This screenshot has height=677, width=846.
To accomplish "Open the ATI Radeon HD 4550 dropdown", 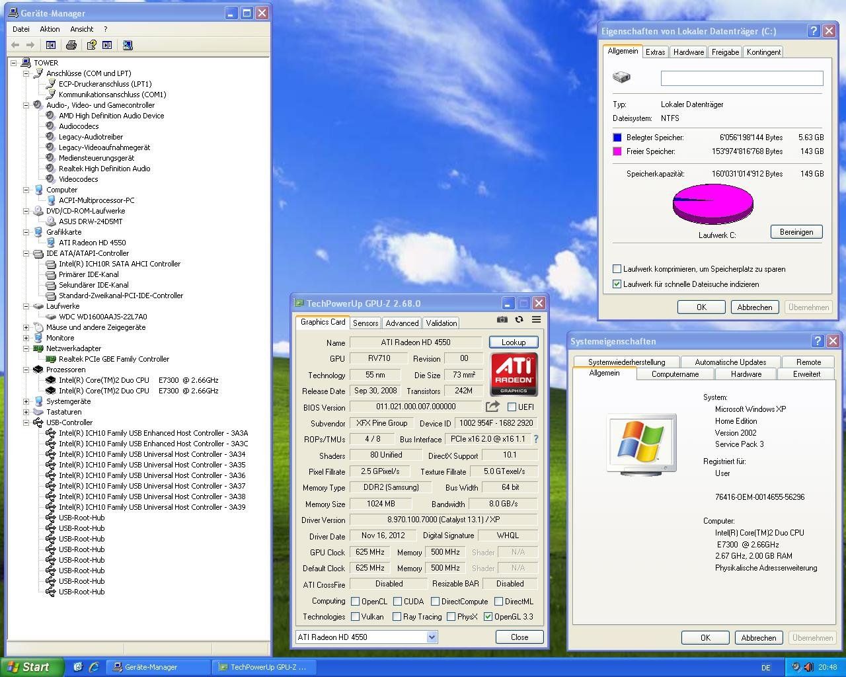I will pos(432,637).
